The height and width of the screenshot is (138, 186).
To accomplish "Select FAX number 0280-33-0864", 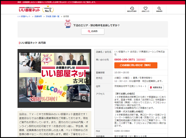I will point(122,131).
